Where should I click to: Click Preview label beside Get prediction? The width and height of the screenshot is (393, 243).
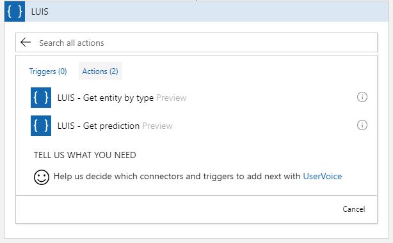coord(157,126)
